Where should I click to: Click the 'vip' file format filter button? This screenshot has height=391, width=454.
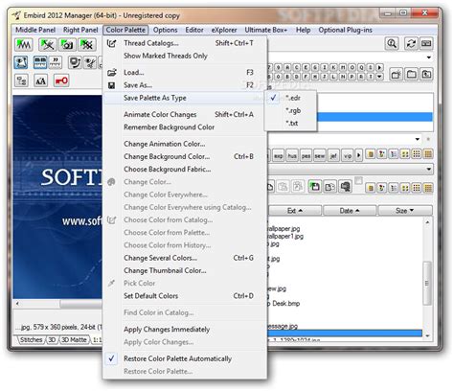pos(348,155)
